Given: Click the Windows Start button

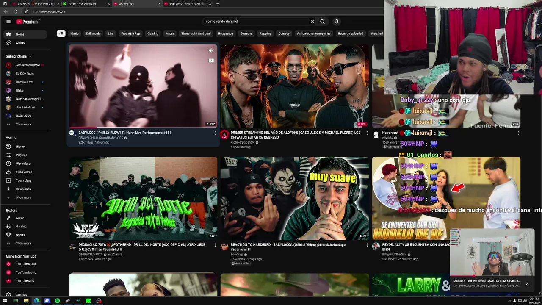Looking at the screenshot, I should 5,301.
